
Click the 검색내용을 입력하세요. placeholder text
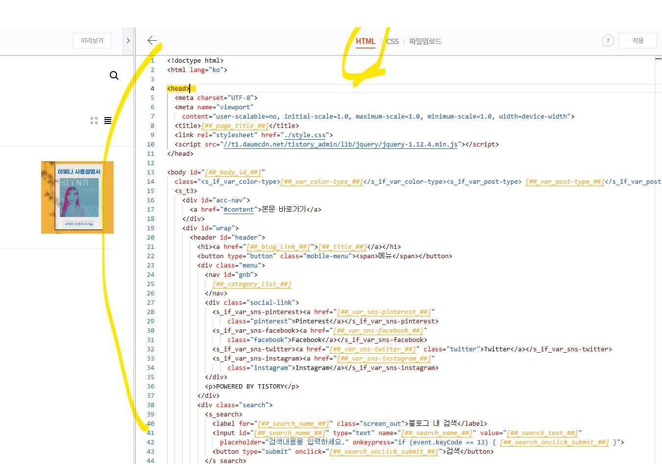[x=307, y=442]
